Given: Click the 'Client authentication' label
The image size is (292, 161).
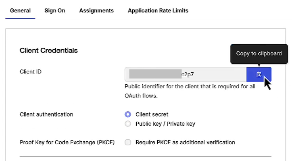Looking at the screenshot, I should (x=46, y=114).
